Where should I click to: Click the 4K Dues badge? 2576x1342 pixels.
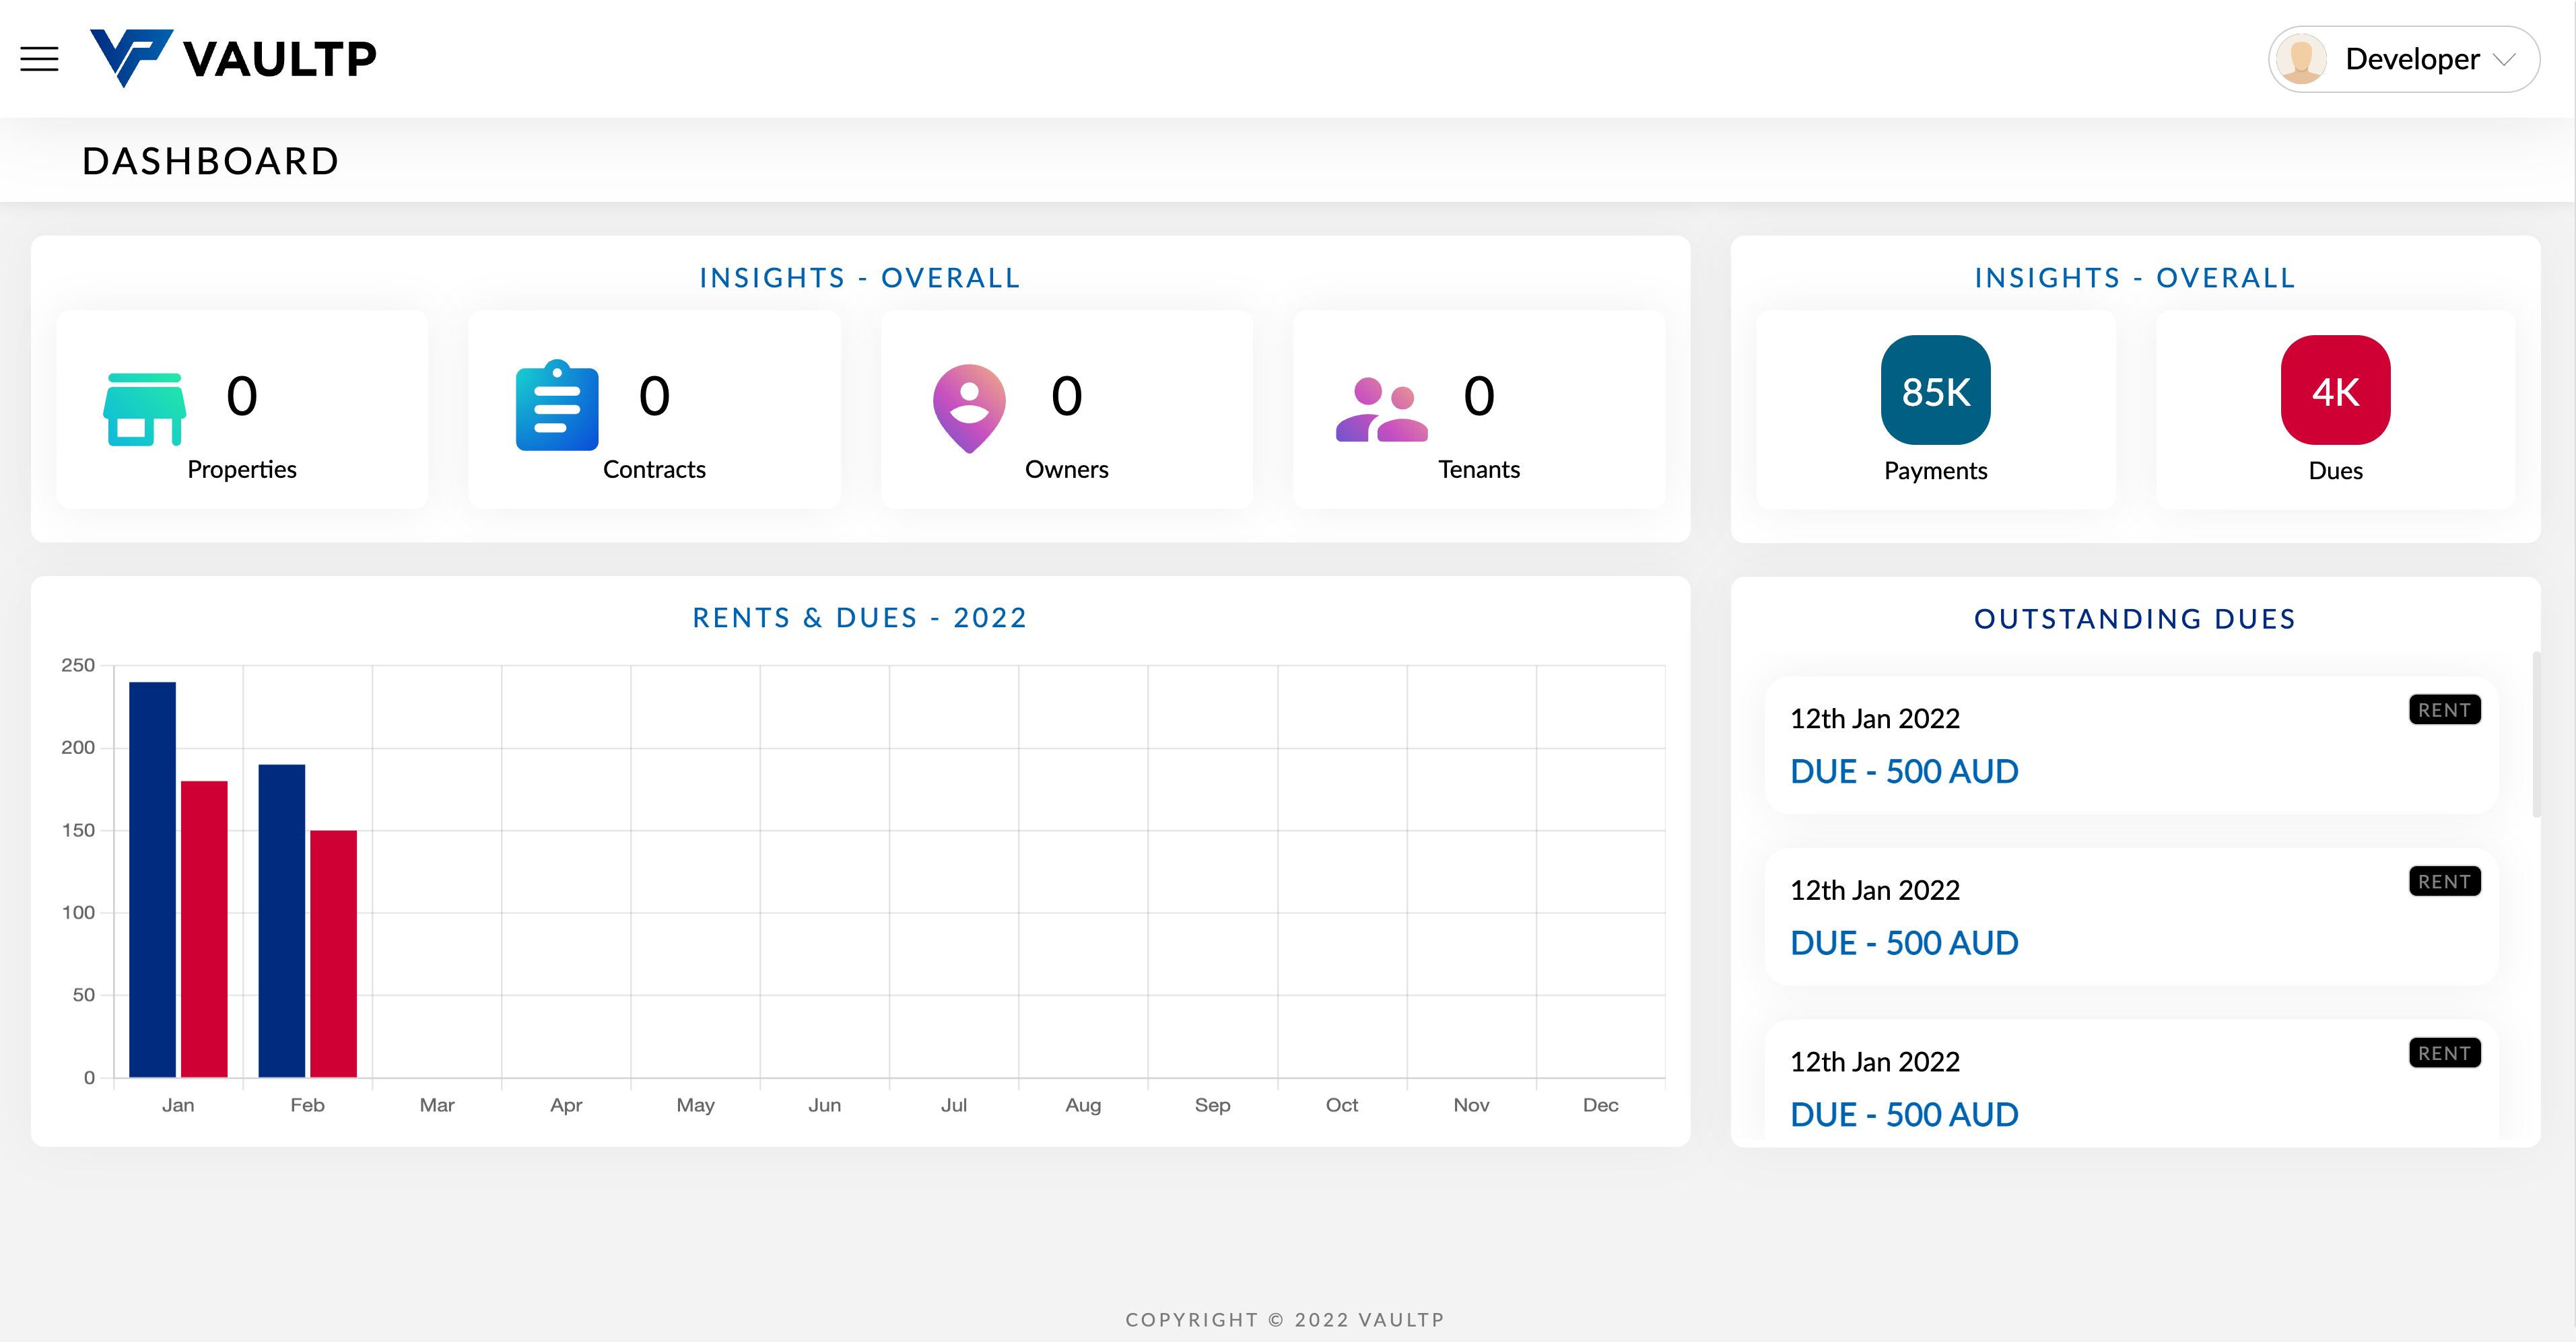click(2335, 390)
